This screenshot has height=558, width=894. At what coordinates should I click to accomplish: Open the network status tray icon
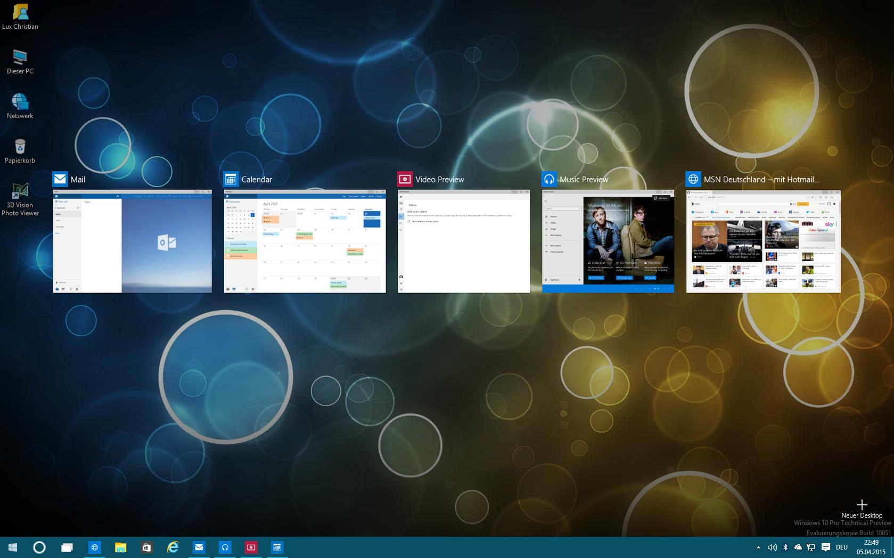pos(811,547)
